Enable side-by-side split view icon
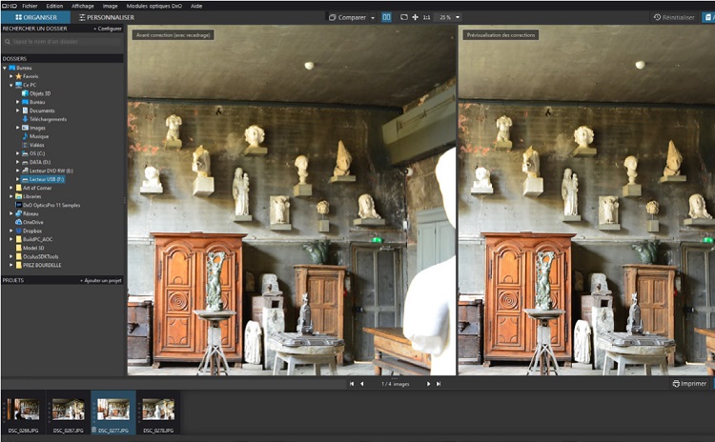Image resolution: width=715 pixels, height=442 pixels. 386,17
